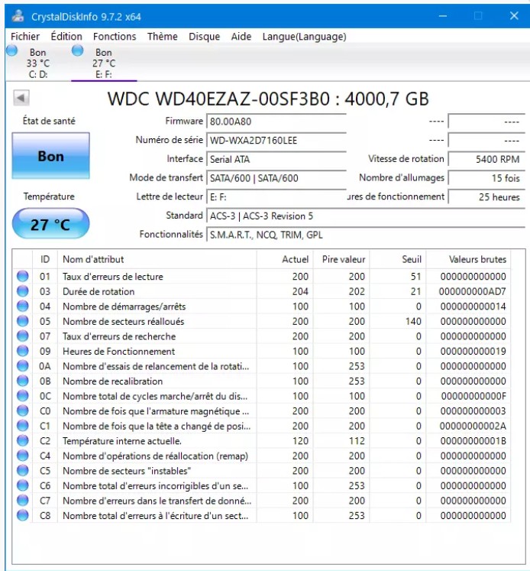Click the Valeurs brutes column header
The height and width of the screenshot is (571, 530).
click(x=469, y=259)
